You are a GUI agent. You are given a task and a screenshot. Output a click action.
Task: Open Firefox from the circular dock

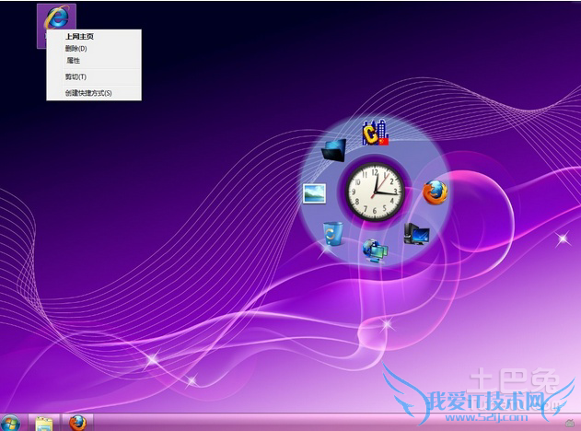point(435,192)
